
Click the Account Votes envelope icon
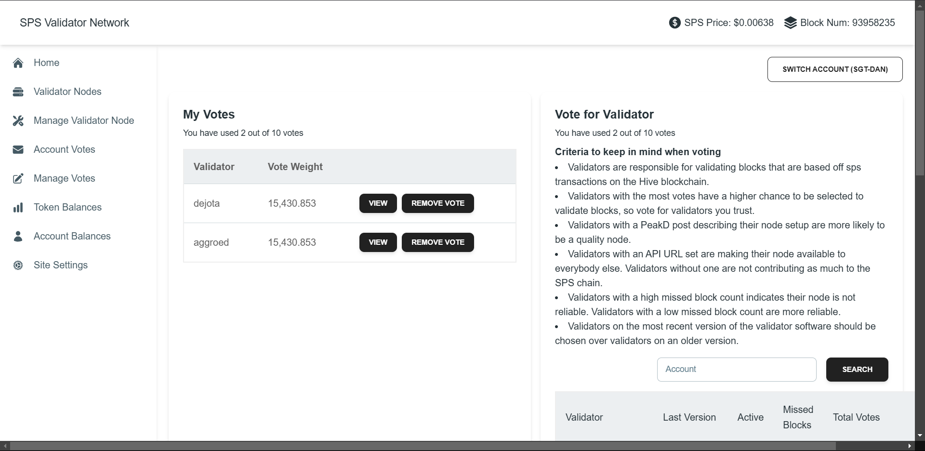[18, 149]
